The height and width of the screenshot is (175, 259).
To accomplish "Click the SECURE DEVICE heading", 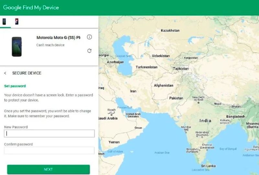I will coord(27,73).
